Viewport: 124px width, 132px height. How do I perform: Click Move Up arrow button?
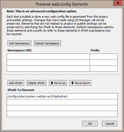(x=58, y=83)
